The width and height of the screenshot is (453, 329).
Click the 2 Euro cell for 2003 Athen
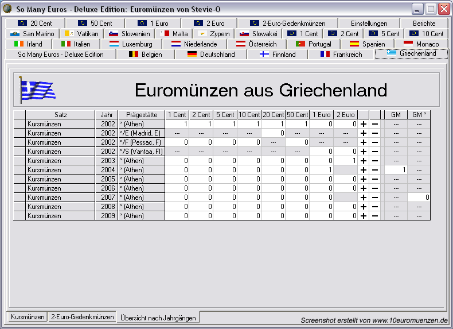(346, 161)
